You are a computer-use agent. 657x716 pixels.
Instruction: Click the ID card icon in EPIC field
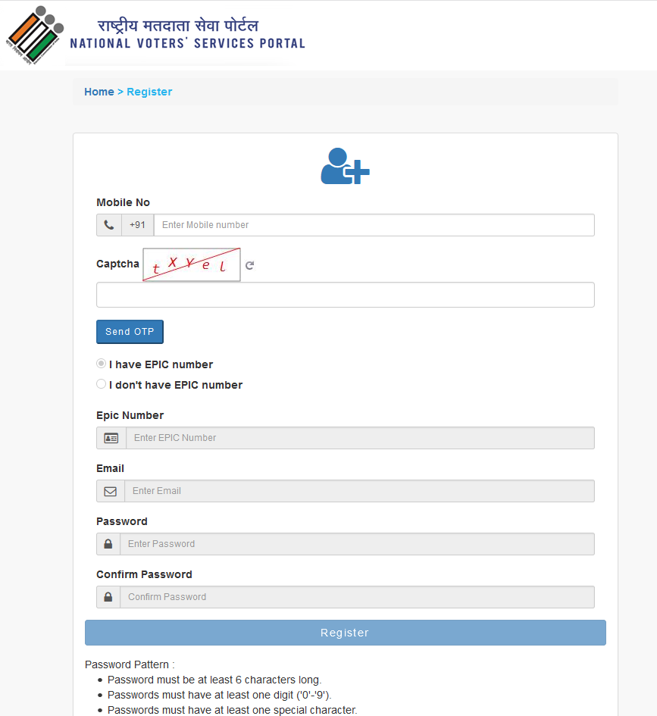tap(110, 437)
